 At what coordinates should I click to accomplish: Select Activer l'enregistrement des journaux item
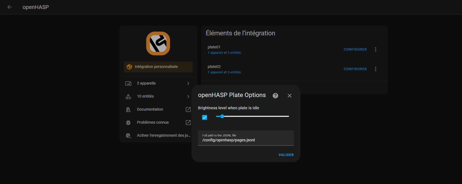[163, 135]
